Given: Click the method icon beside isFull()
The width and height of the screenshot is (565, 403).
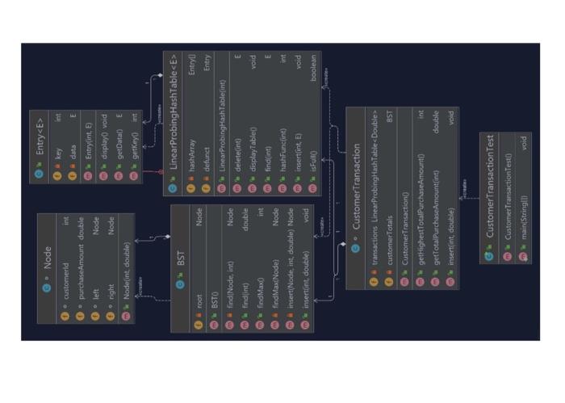Looking at the screenshot, I should click(x=313, y=188).
